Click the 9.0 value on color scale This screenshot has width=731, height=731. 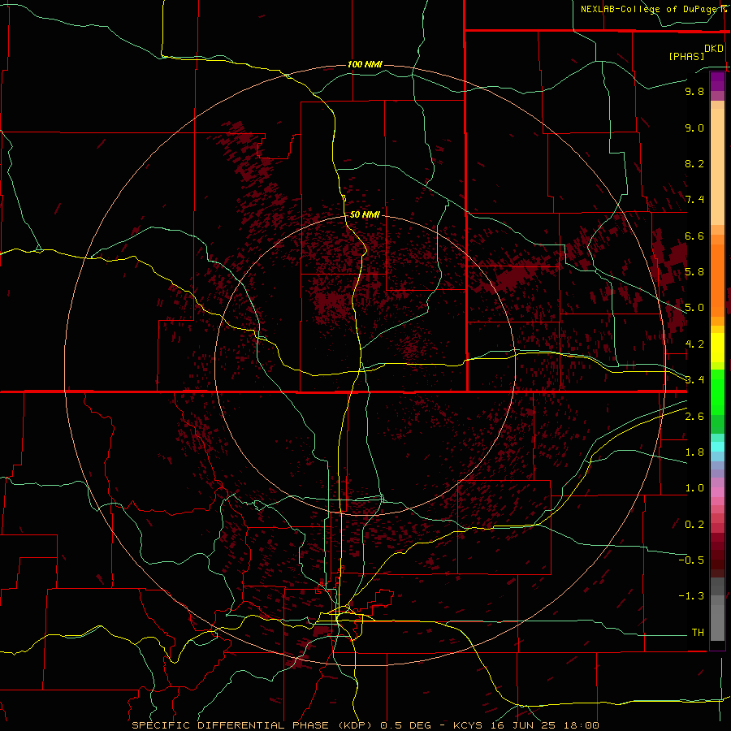tap(694, 128)
